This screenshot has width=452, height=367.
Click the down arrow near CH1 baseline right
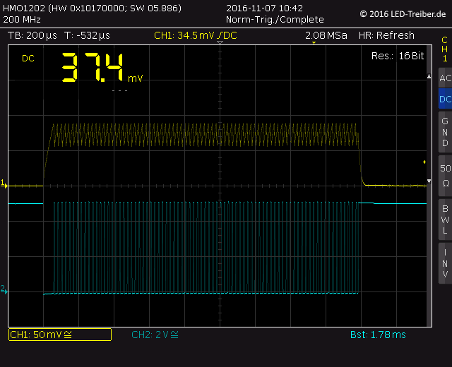(x=429, y=182)
